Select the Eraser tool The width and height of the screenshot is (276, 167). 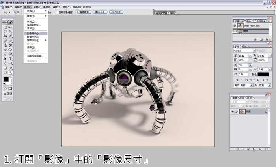[6, 49]
